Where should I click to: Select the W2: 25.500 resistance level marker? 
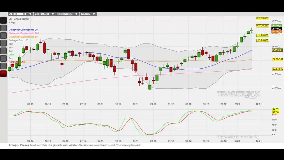pyautogui.click(x=262, y=19)
